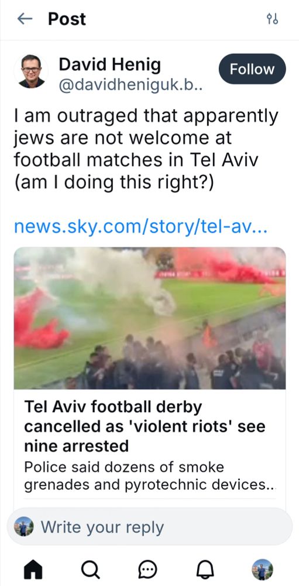299x586 pixels.
Task: Open article description about smoke grenades
Action: tap(150, 476)
